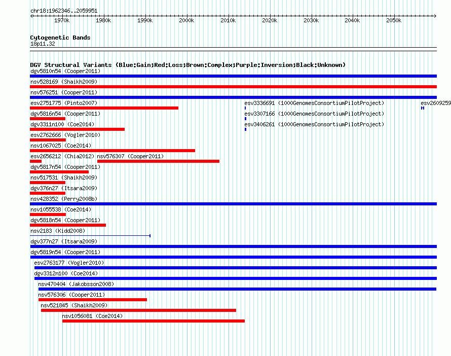The height and width of the screenshot is (356, 451).
Task: Select the nsv576307 (Cooper2011) label
Action: click(130, 156)
